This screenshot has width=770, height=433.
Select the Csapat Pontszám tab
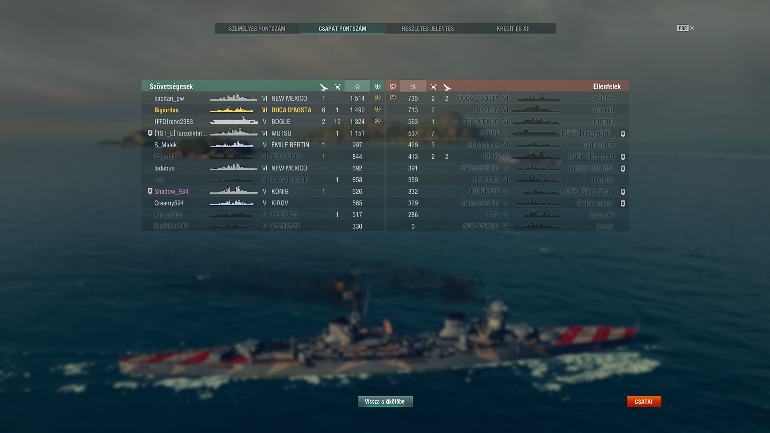[342, 29]
